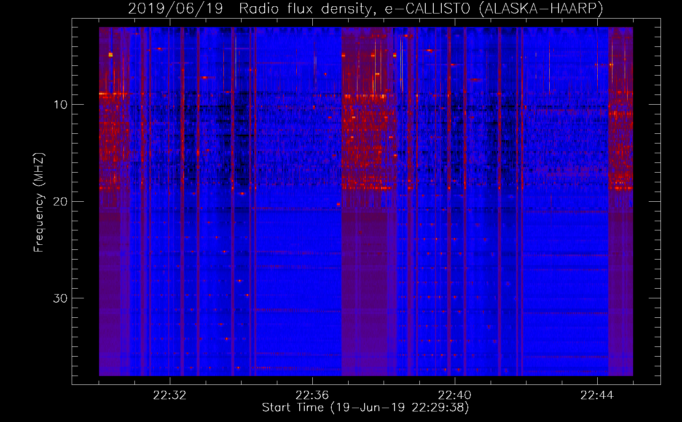Click the 22:32 time axis label
This screenshot has width=682, height=422.
pyautogui.click(x=169, y=395)
